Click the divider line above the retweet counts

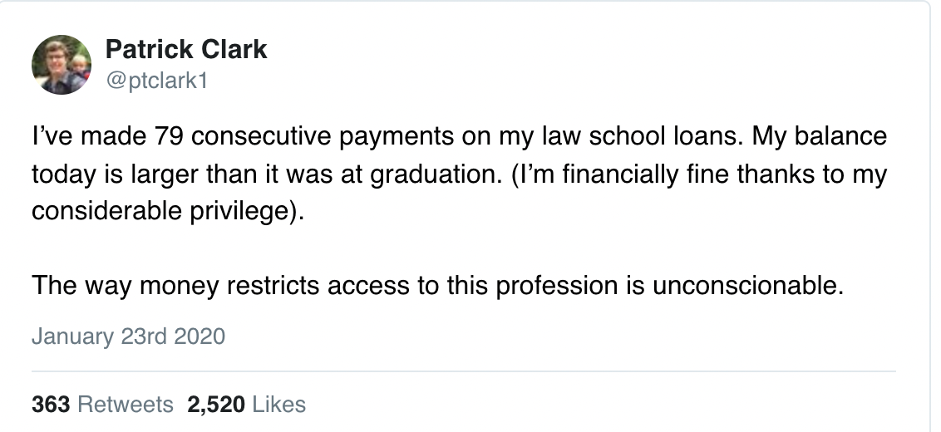[463, 371]
